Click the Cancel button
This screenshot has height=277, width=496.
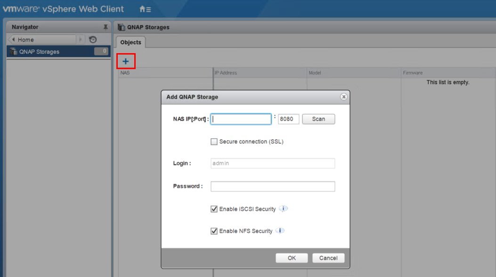pyautogui.click(x=328, y=258)
